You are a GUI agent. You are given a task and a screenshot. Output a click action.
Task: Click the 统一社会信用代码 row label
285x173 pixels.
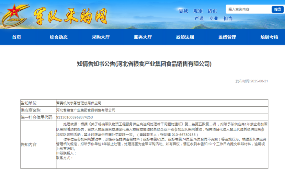[36, 117]
